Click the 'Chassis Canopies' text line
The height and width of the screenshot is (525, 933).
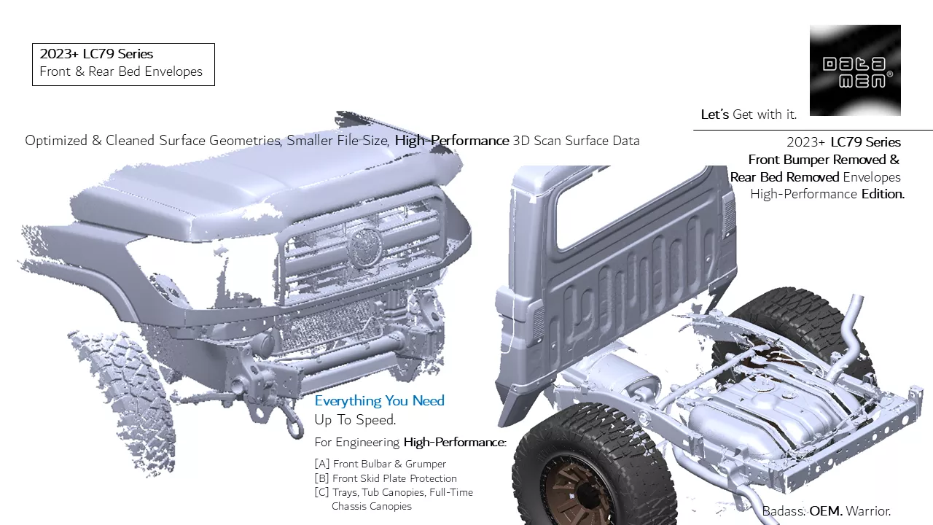(x=372, y=506)
